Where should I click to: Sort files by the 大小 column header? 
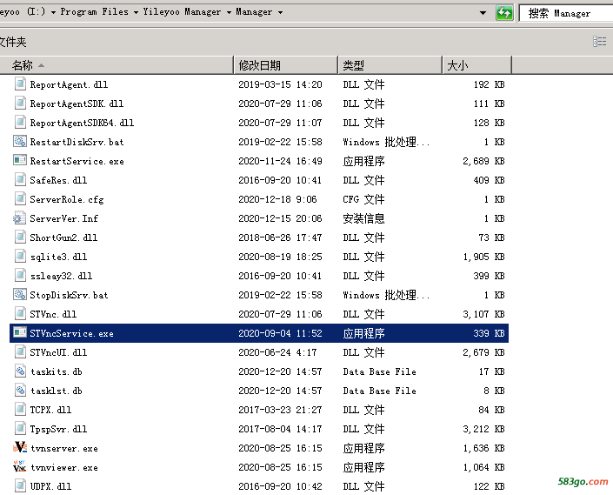477,65
